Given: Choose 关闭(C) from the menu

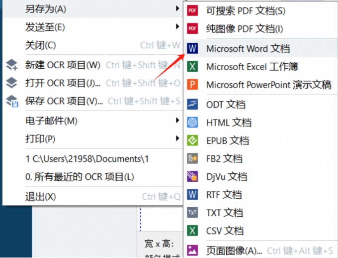Looking at the screenshot, I should tap(92, 45).
